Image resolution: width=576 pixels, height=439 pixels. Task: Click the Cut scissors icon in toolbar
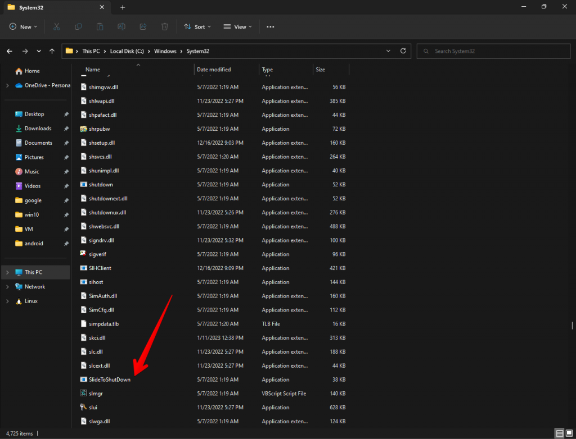[56, 27]
